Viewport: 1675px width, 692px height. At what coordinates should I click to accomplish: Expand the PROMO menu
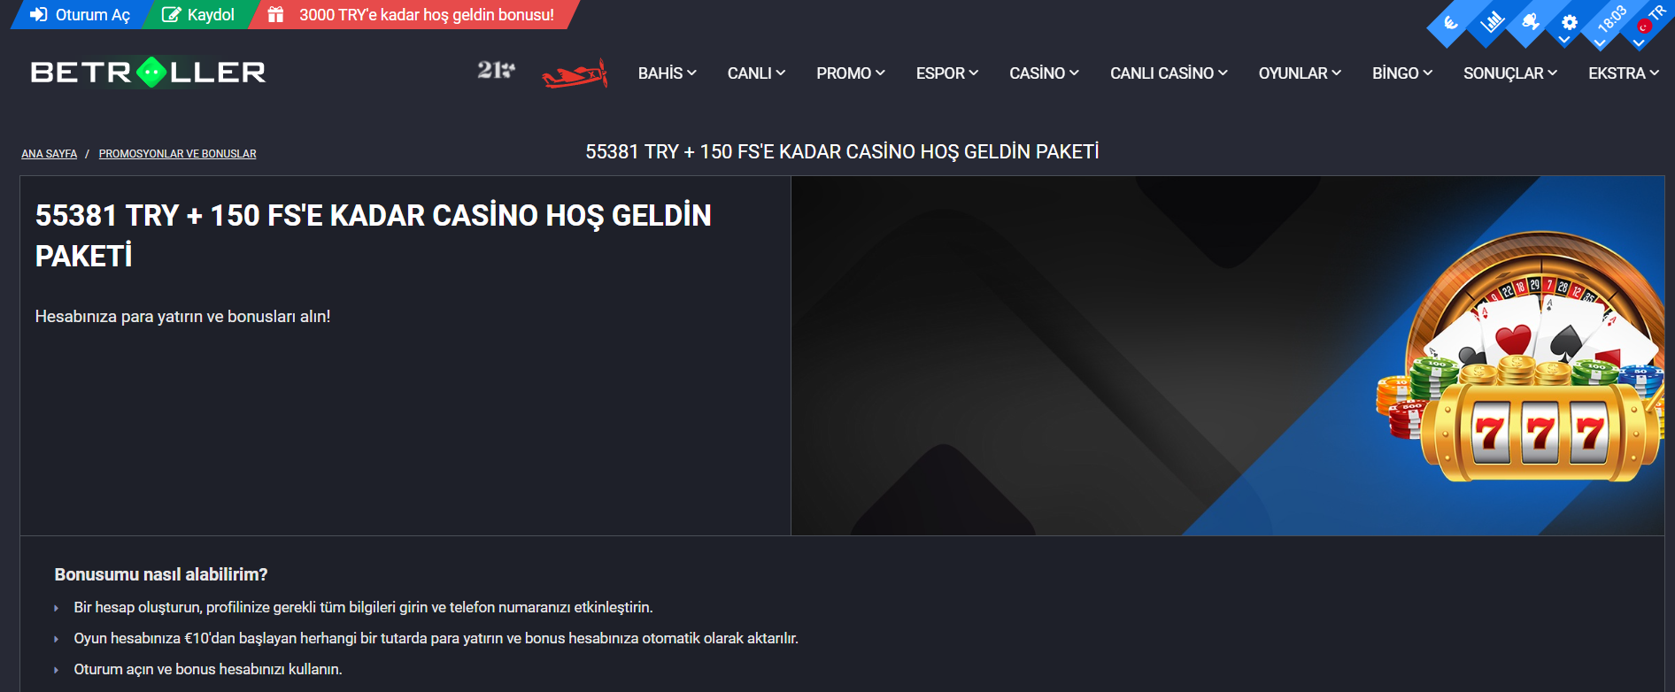click(851, 73)
